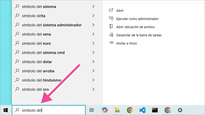Pick the símbolo del arroba suggestion
This screenshot has height=115, width=205.
(x=38, y=71)
